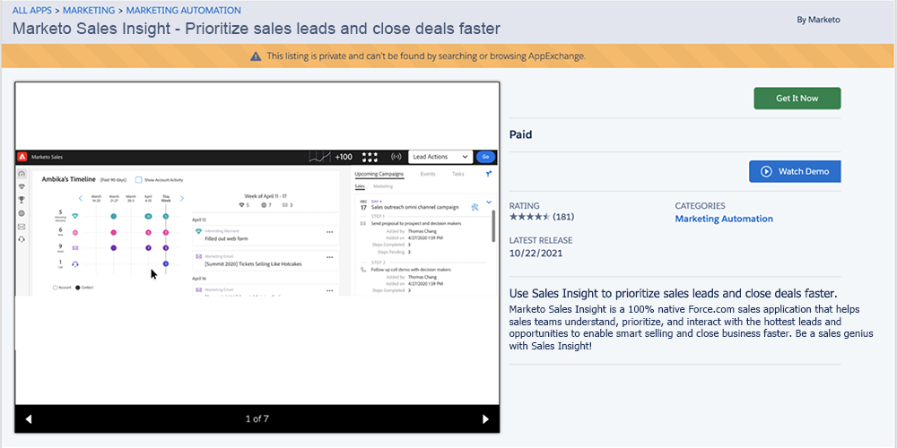
Task: Select the globe web sidebar icon
Action: (22, 213)
